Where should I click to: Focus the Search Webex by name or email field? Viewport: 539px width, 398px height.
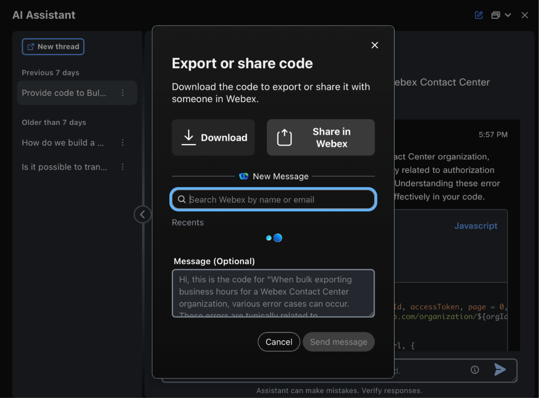click(273, 199)
